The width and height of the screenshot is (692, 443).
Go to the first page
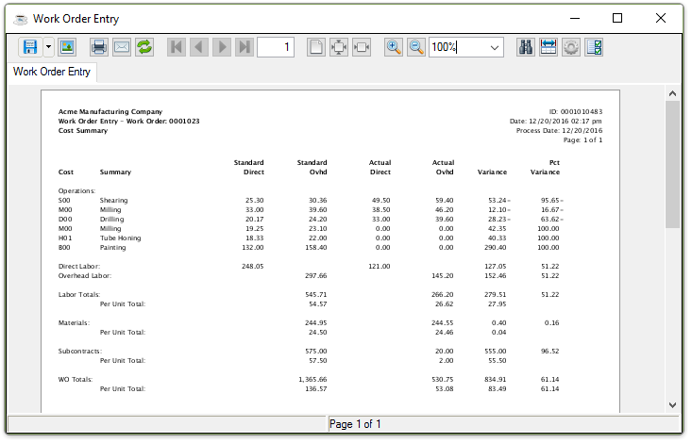click(176, 47)
